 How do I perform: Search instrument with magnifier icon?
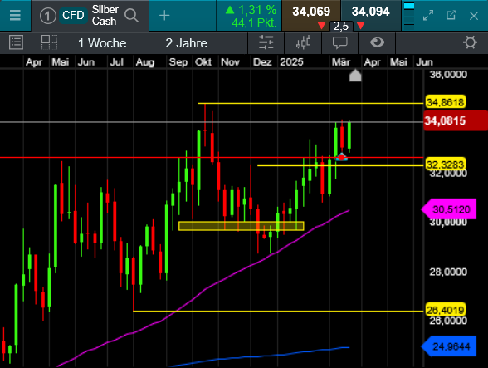pyautogui.click(x=131, y=15)
